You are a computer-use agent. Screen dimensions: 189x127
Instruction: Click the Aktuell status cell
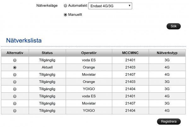pos(47,67)
